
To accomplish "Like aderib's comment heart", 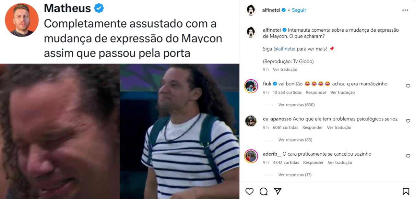I will coord(408,156).
